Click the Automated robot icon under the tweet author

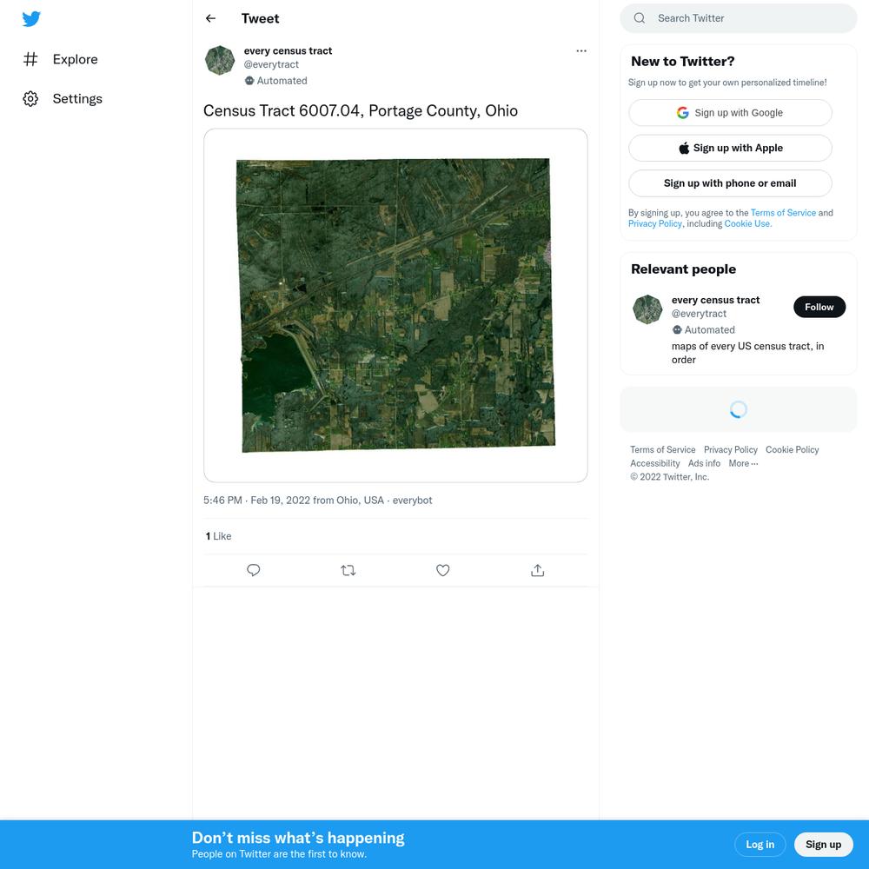click(x=249, y=81)
